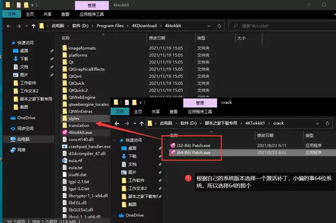Image resolution: width=336 pixels, height=223 pixels.
Task: Click the refresh icon in the 4ktokkit address bar
Action: coord(219,26)
